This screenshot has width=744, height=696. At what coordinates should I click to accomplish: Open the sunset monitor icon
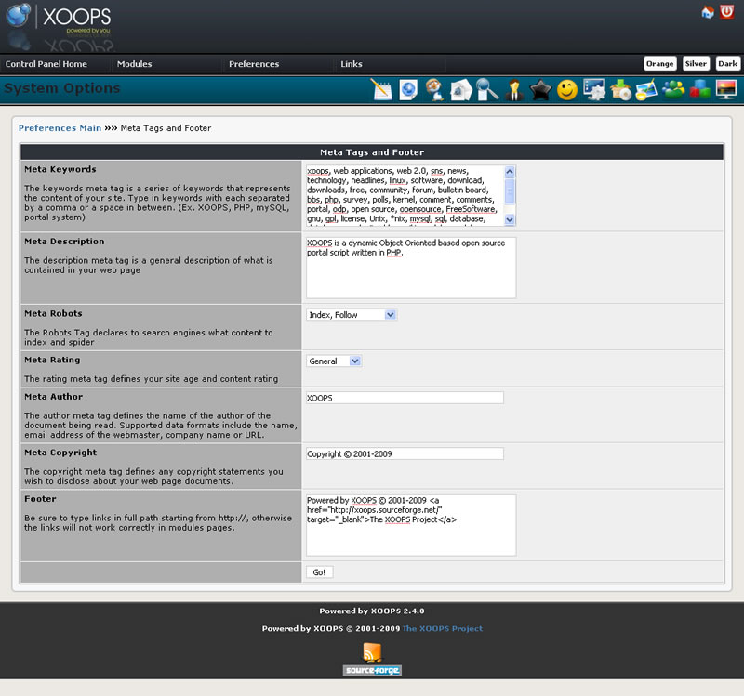726,89
